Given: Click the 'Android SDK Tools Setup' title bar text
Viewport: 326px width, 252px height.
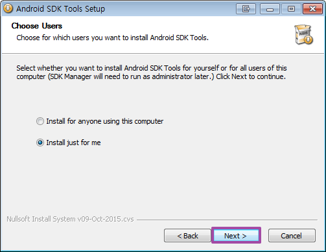Looking at the screenshot, I should click(60, 9).
